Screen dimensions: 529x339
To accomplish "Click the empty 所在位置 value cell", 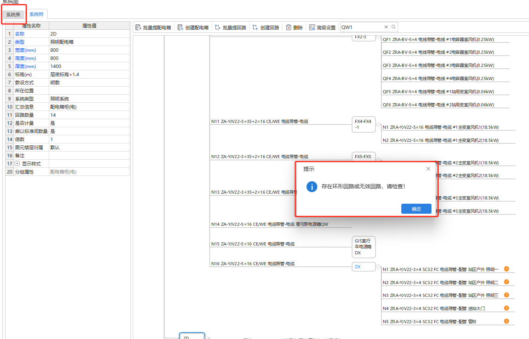I will (89, 90).
